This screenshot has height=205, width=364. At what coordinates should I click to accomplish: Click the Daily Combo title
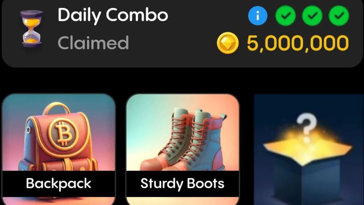tap(113, 15)
